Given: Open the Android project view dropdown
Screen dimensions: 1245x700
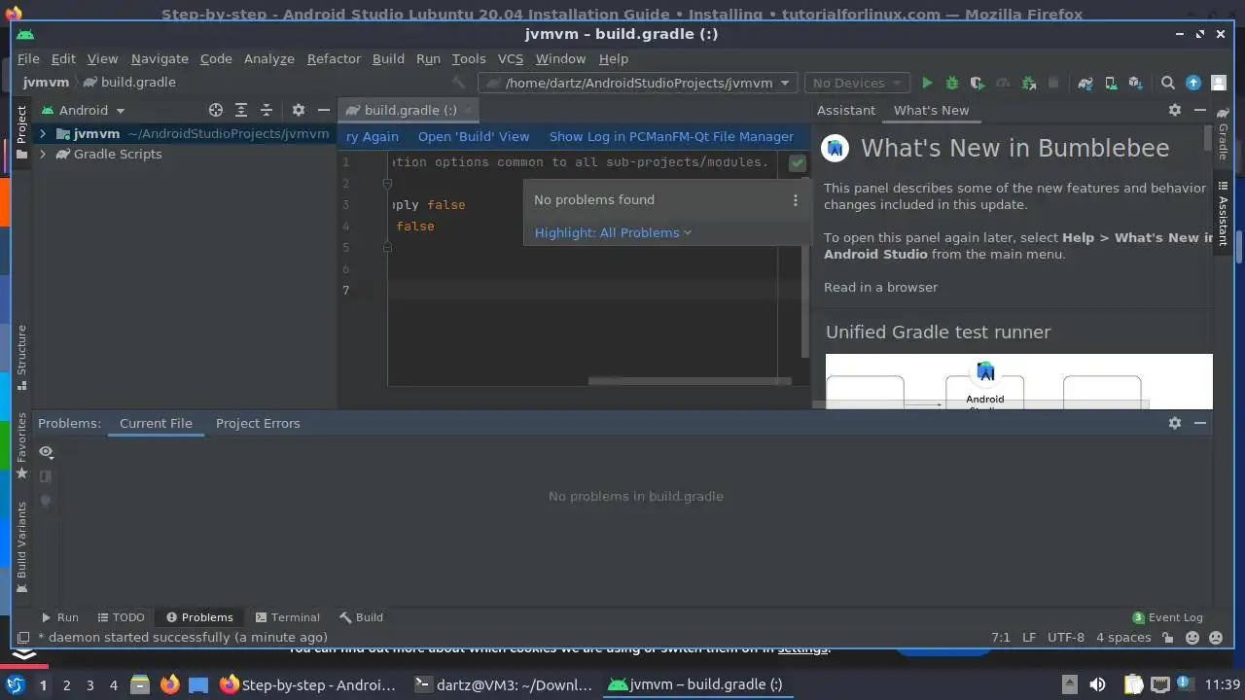Looking at the screenshot, I should click(x=84, y=110).
